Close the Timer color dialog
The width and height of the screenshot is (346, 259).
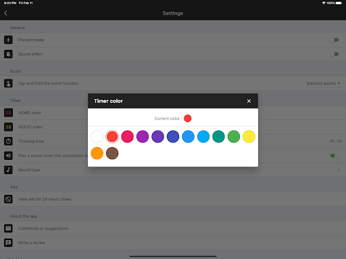coord(249,101)
